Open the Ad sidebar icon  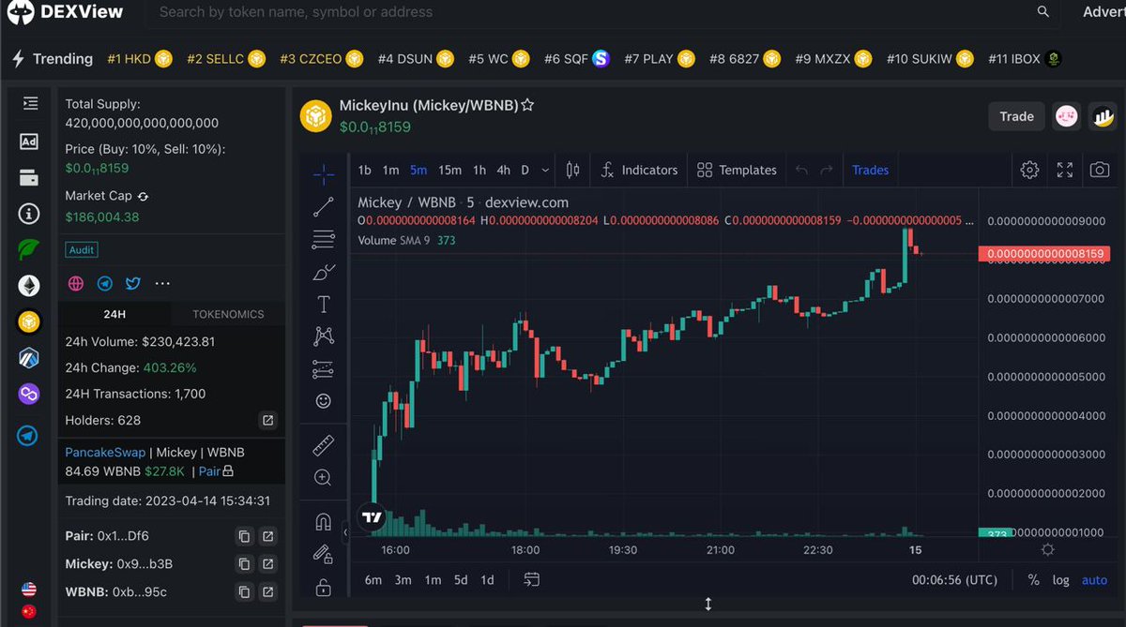[x=29, y=142]
